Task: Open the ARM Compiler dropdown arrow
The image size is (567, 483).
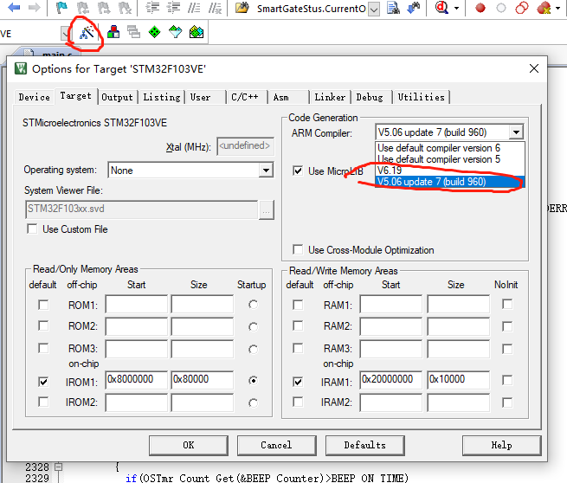Action: [517, 132]
